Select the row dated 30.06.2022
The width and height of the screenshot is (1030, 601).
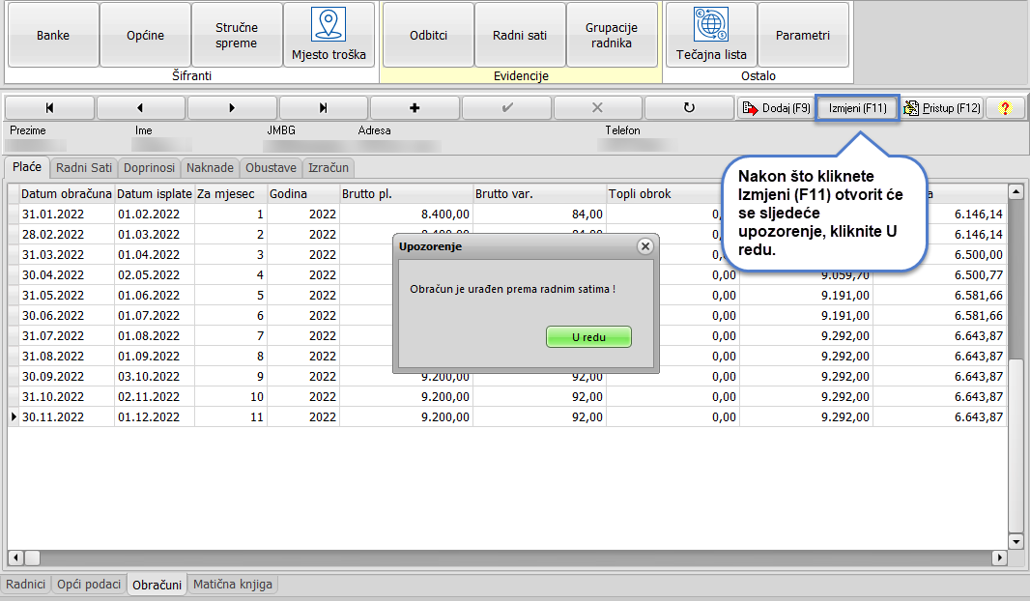coord(507,316)
